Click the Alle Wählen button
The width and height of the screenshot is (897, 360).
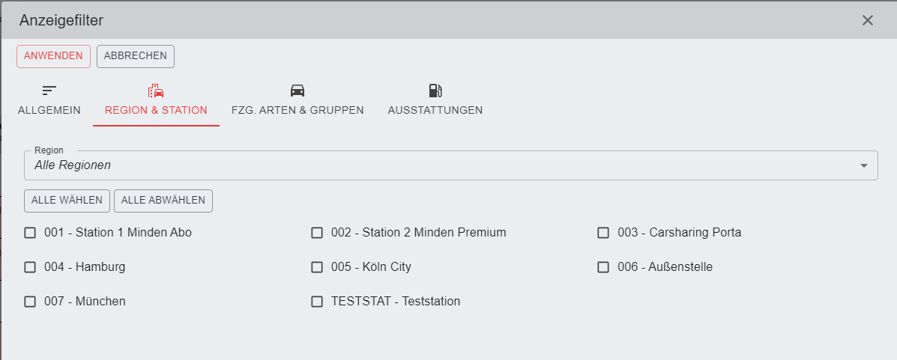pos(67,201)
